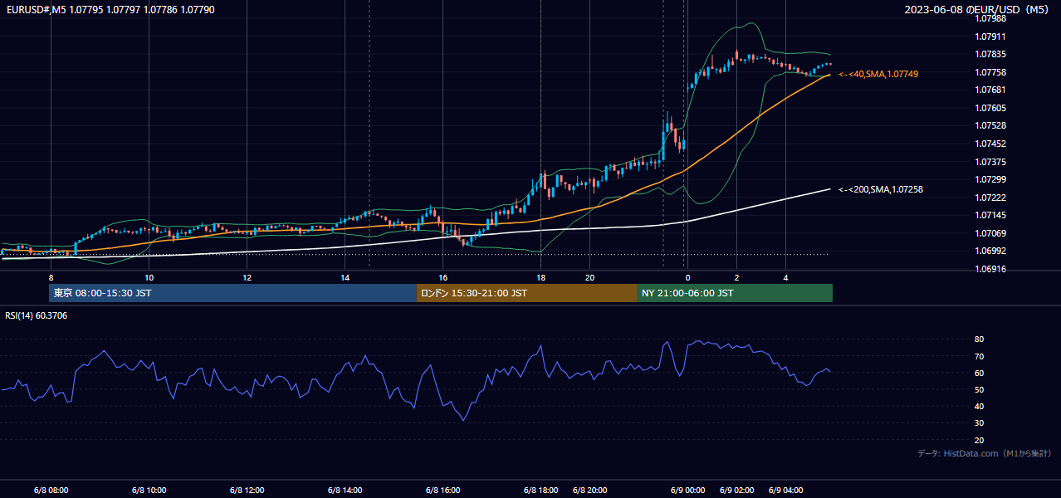Click the price axis label 1.07681
The height and width of the screenshot is (498, 1061).
pos(990,90)
